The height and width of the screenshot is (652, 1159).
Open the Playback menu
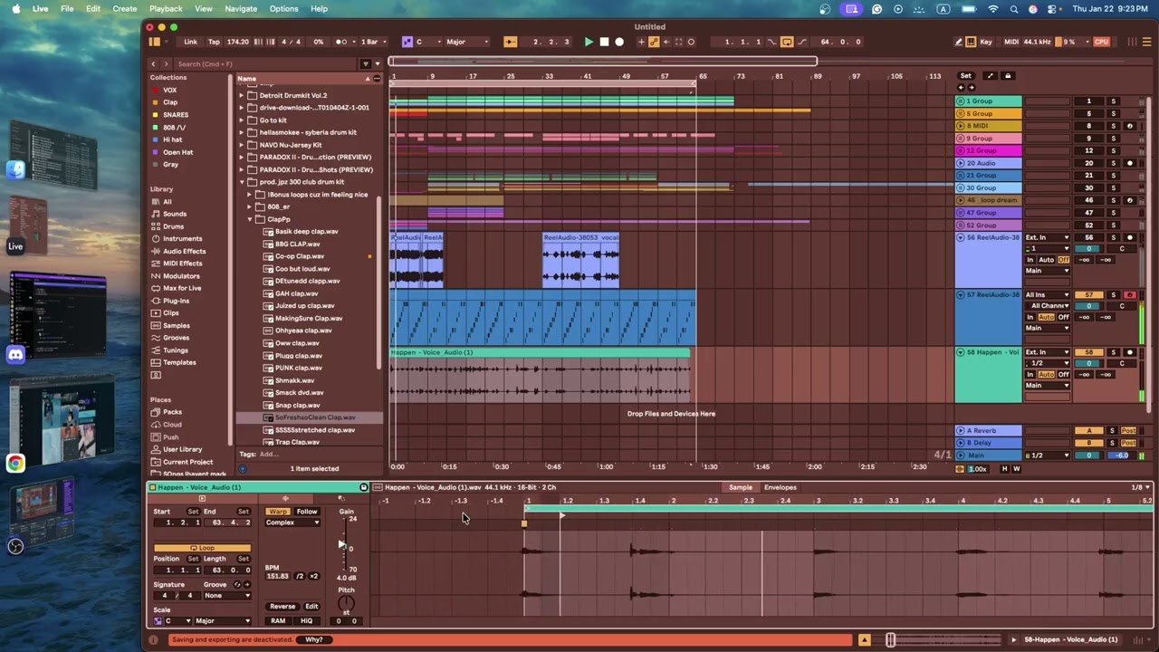click(x=166, y=9)
